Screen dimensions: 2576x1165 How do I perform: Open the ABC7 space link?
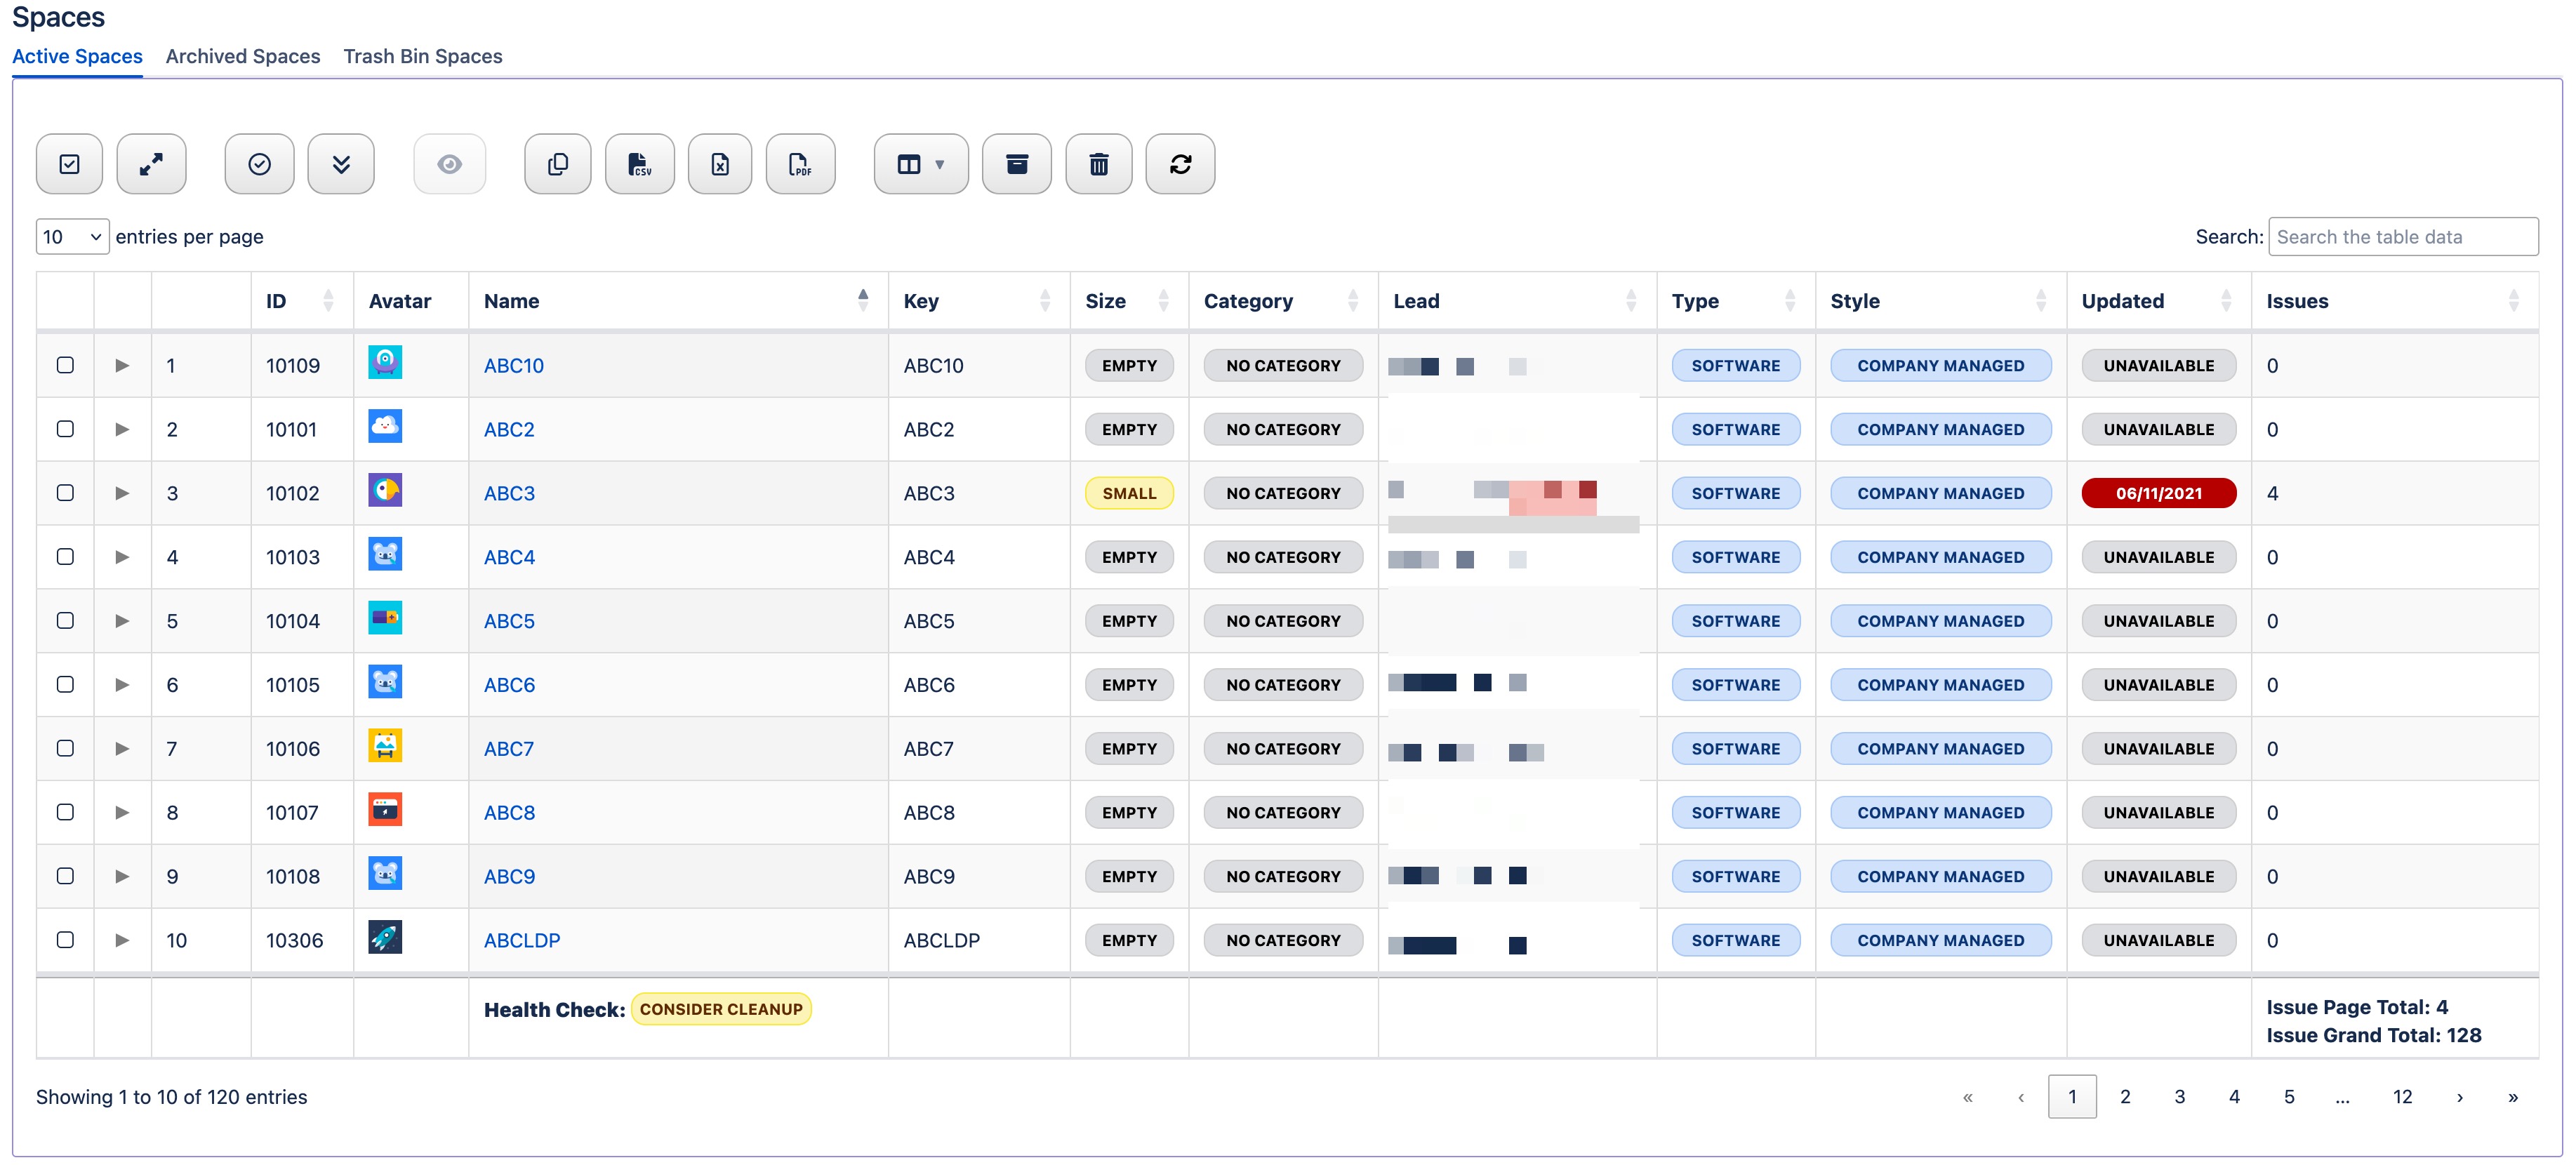508,749
